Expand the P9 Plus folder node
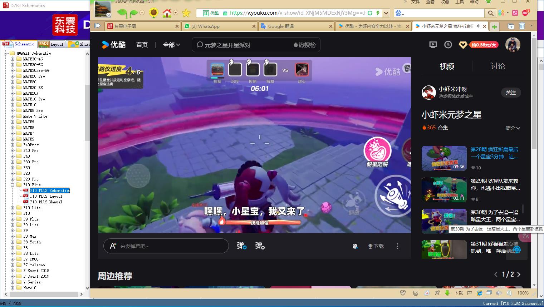 click(x=13, y=219)
